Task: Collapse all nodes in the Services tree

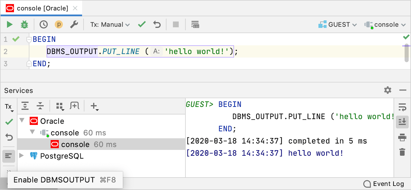Action: (40, 106)
